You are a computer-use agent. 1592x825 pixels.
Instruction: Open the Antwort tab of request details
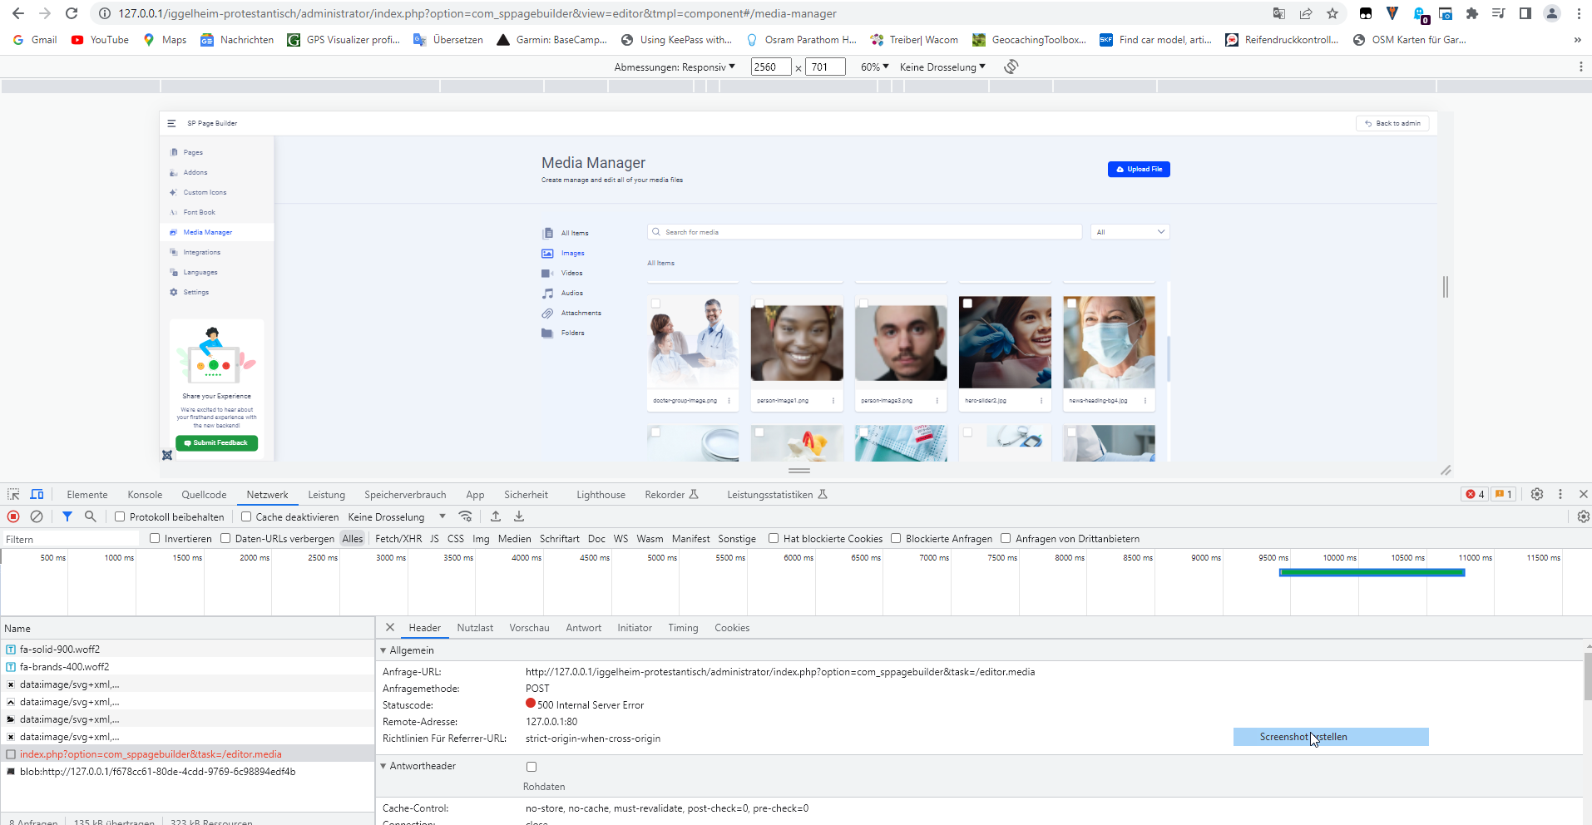tap(583, 628)
